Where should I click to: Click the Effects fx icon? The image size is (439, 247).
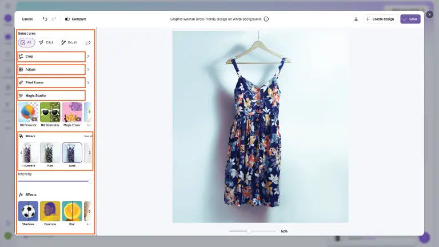pyautogui.click(x=21, y=194)
